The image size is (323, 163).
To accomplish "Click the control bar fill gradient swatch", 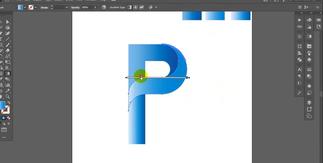I will click(20, 7).
